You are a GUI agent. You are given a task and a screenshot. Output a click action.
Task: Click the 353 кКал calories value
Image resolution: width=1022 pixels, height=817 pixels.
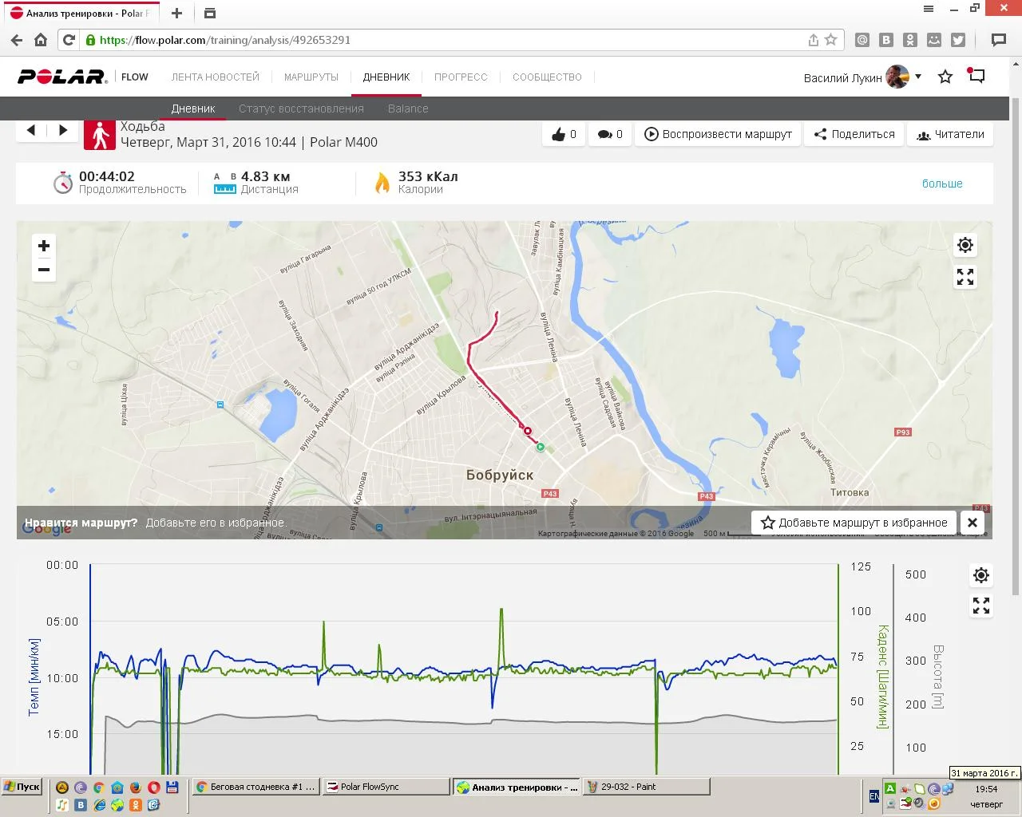(x=428, y=176)
